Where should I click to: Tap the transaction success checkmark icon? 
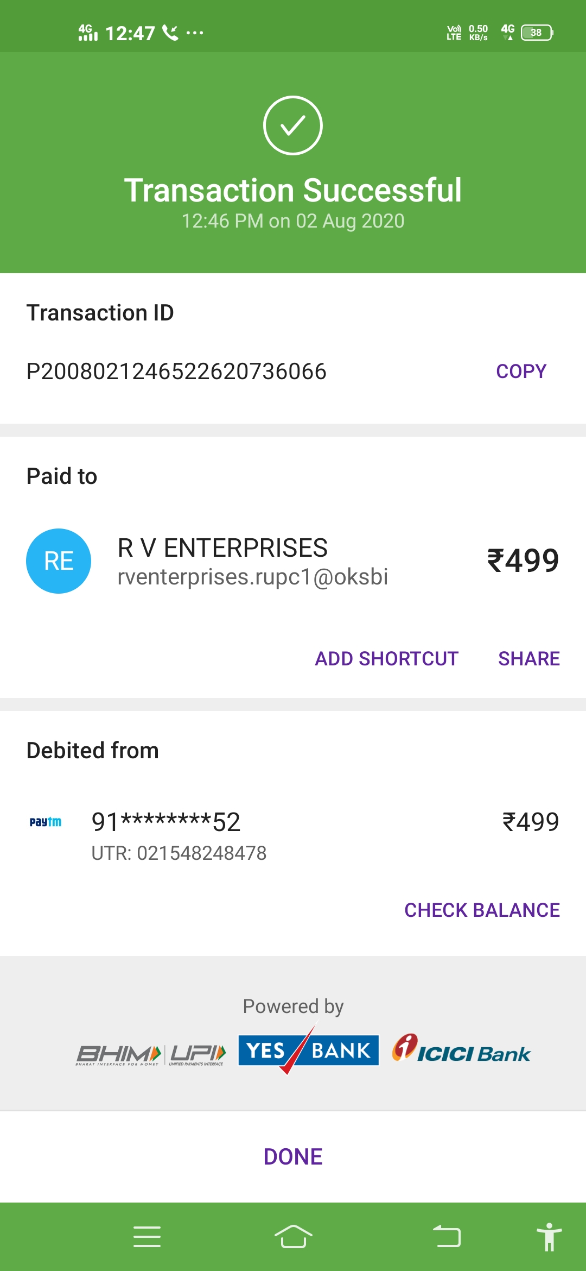pyautogui.click(x=293, y=125)
